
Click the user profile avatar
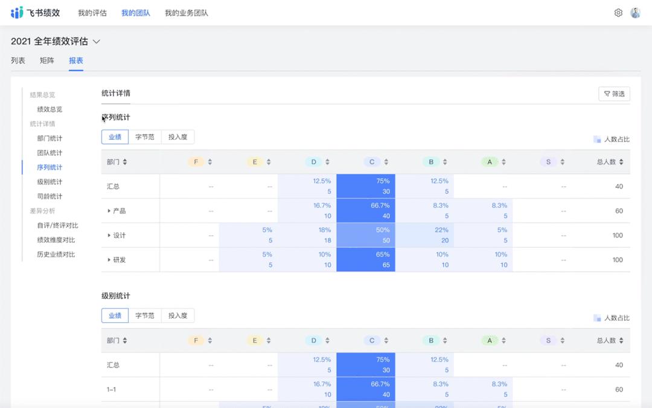click(635, 13)
